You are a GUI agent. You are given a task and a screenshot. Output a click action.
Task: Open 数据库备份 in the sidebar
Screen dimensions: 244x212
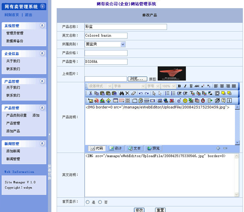(15, 41)
